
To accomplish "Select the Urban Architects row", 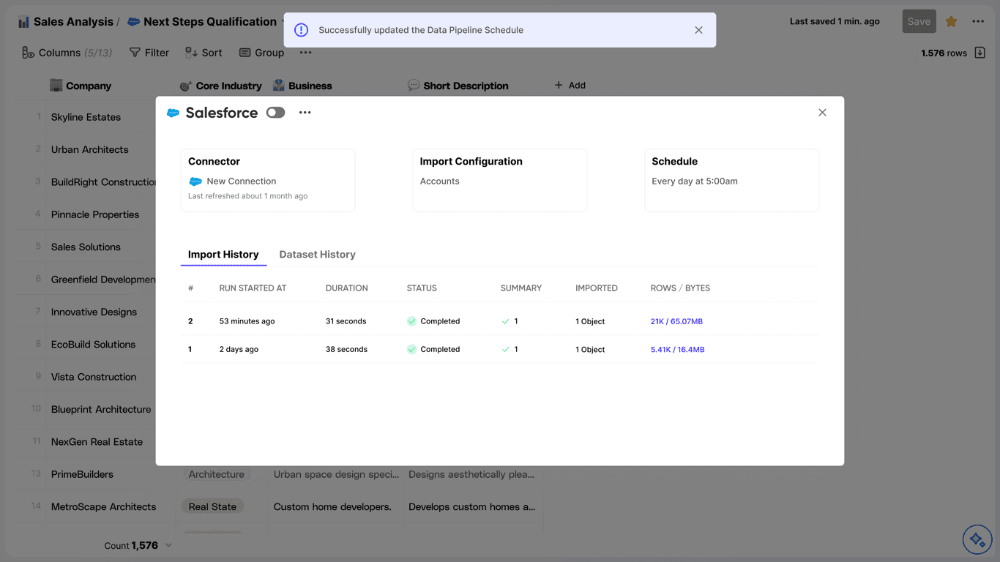I will pos(89,149).
